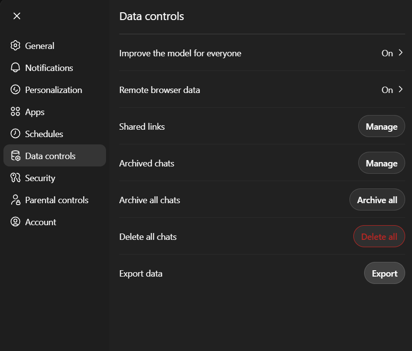
Task: Manage shared links
Action: 381,127
